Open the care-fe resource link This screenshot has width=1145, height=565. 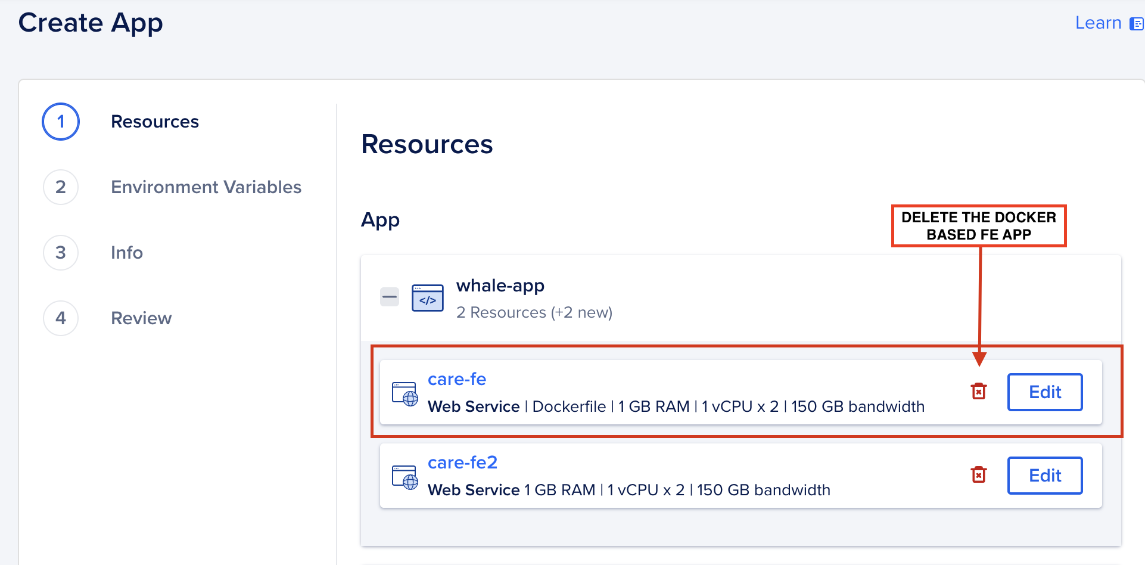click(457, 379)
